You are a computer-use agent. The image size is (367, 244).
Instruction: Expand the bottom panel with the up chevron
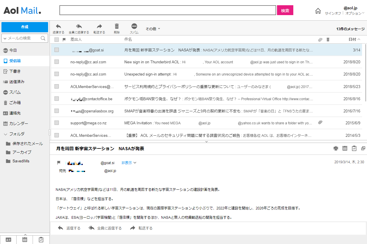(x=25, y=234)
